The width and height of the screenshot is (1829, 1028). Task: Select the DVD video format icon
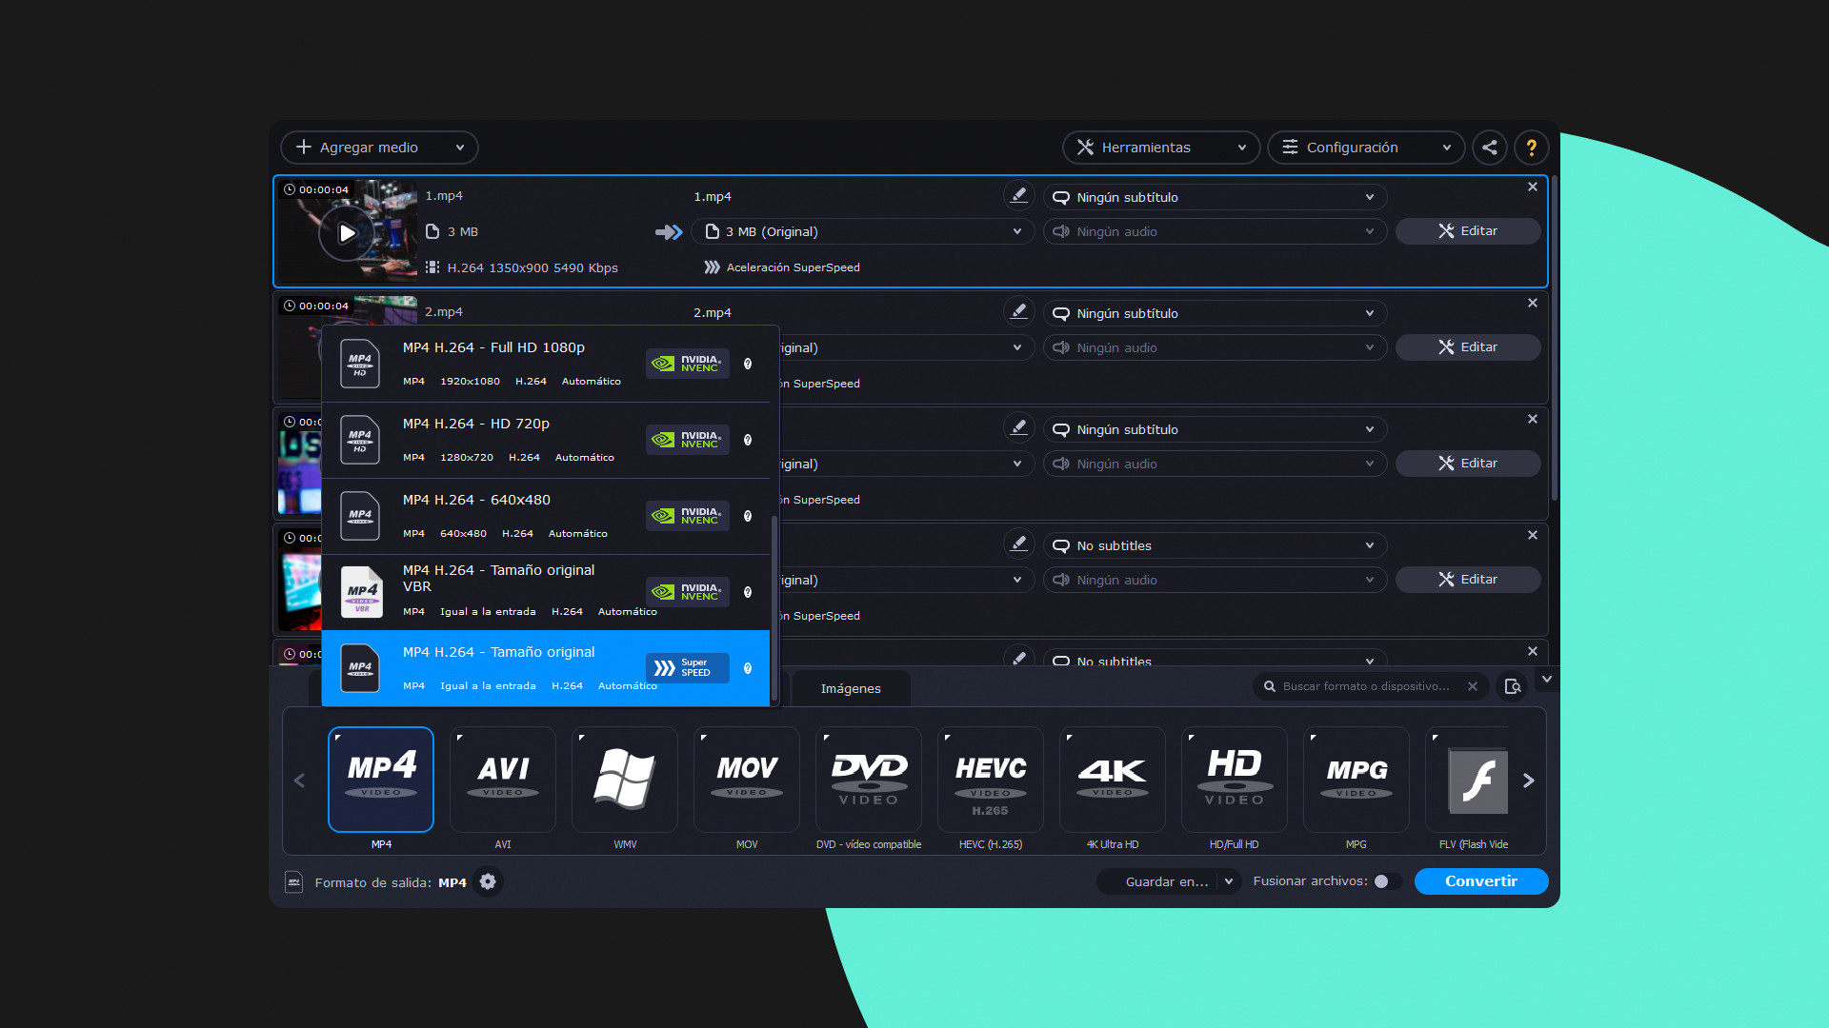(868, 780)
